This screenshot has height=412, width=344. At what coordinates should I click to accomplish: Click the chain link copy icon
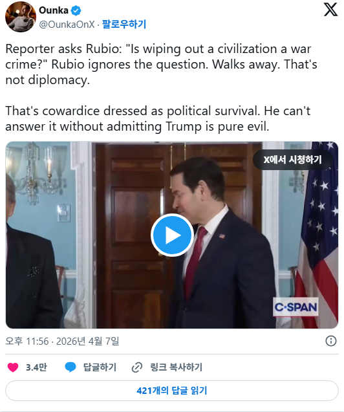click(137, 367)
